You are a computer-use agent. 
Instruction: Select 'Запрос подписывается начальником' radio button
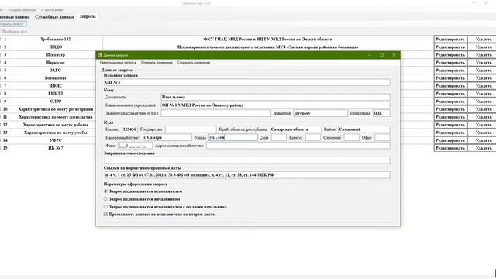105,199
